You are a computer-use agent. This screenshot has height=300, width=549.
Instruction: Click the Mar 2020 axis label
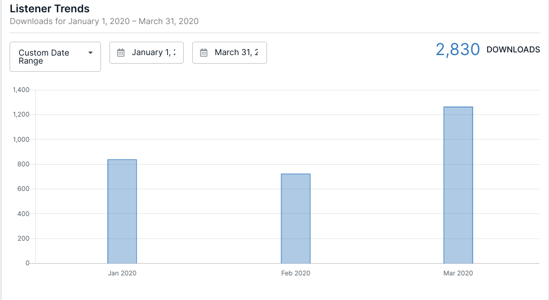pos(458,273)
